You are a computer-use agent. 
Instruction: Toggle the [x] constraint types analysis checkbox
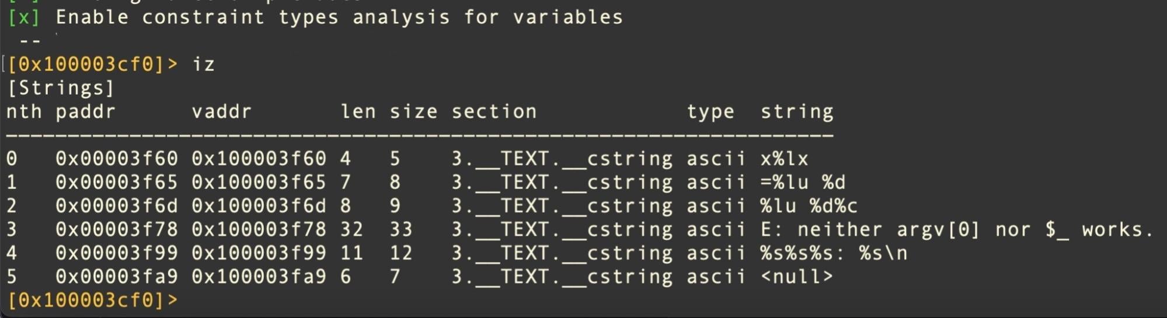(x=24, y=18)
